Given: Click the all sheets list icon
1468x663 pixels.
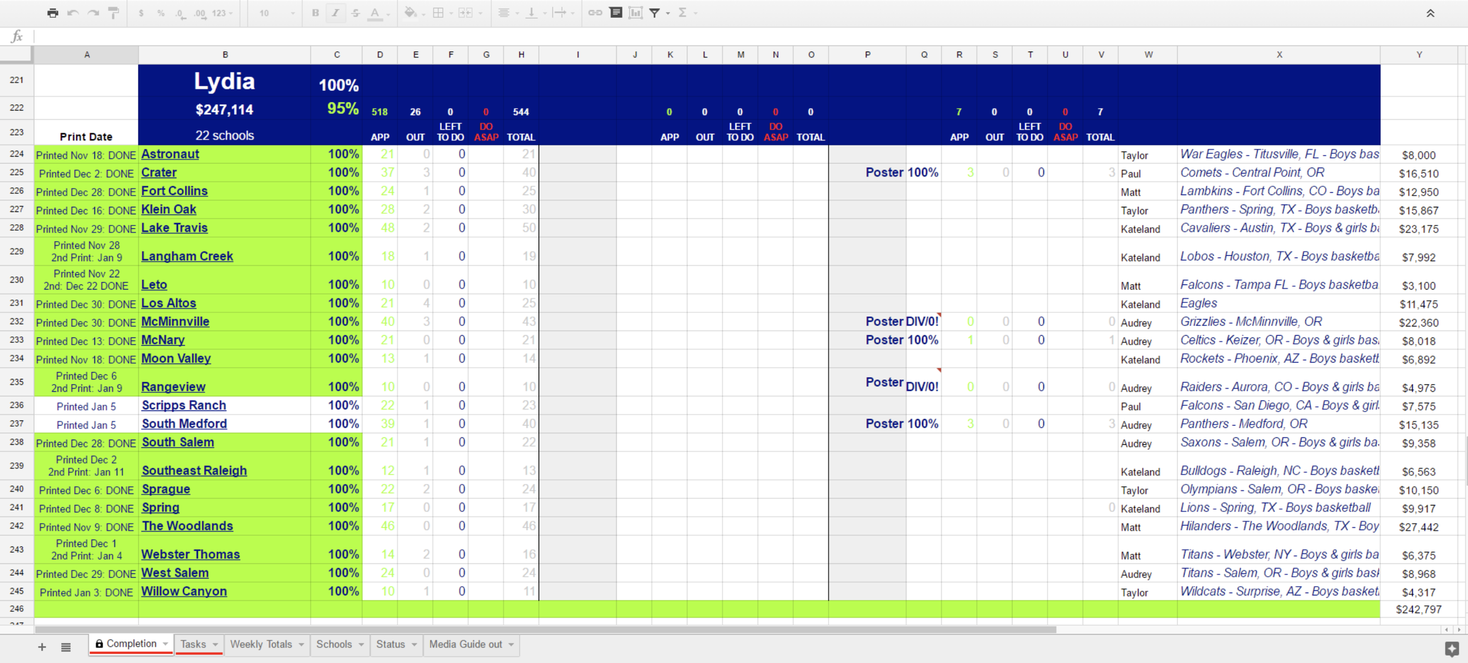Looking at the screenshot, I should point(66,647).
